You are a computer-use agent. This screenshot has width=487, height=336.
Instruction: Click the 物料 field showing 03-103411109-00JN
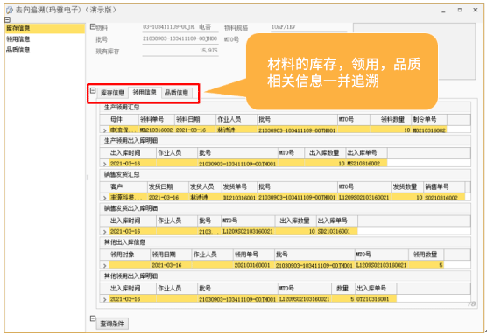click(180, 27)
